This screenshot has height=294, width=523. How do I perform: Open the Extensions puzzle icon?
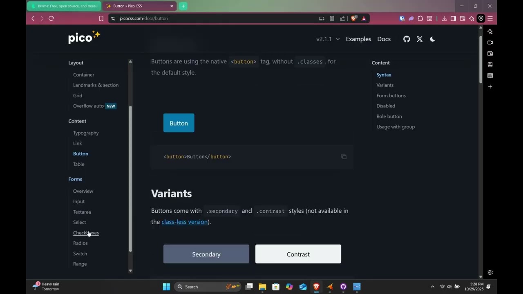(420, 18)
